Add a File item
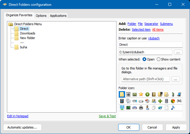The height and width of the screenshot is (134, 190). [x=140, y=24]
